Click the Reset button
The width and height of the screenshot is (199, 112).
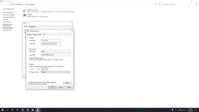pos(67,83)
